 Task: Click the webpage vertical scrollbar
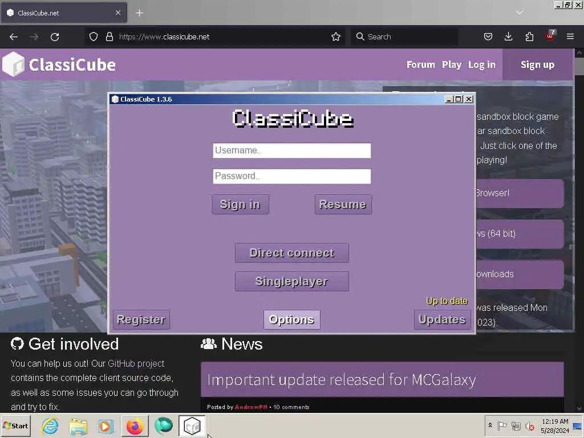579,230
